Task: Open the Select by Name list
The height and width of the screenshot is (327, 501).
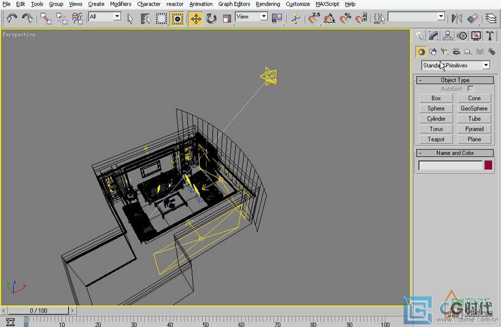Action: coord(146,19)
